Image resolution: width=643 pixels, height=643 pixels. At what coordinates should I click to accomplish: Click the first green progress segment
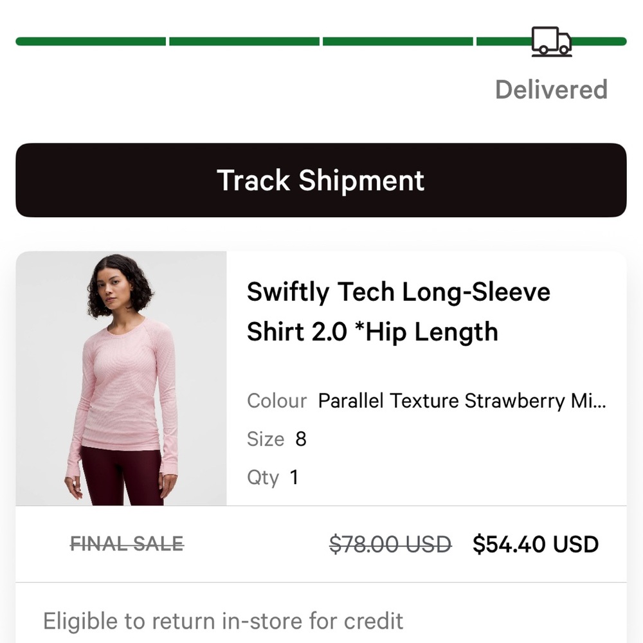[x=90, y=41]
